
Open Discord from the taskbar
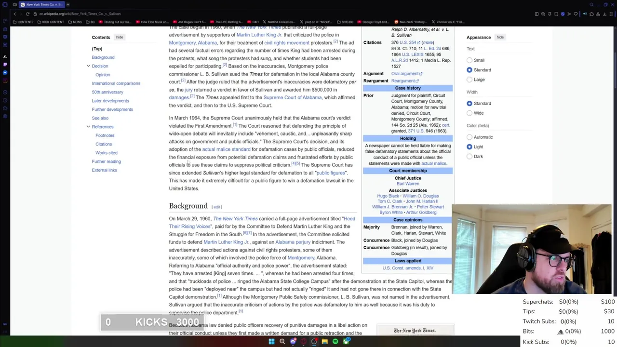(293, 342)
